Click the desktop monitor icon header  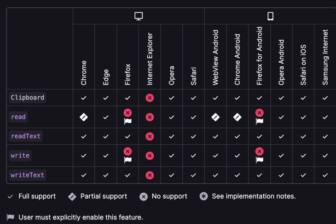tap(139, 16)
